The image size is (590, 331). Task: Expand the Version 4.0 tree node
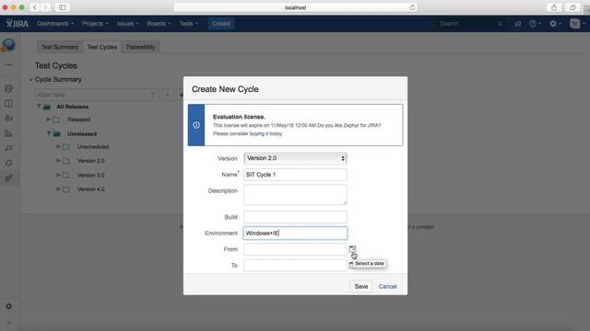pyautogui.click(x=58, y=189)
